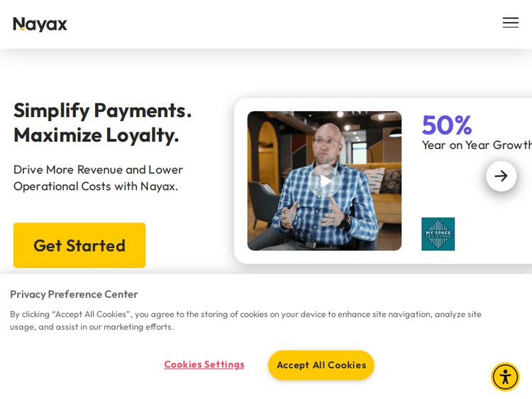Viewport: 532px width, 399px height.
Task: Advance the carousel with the right arrow
Action: coord(501,176)
